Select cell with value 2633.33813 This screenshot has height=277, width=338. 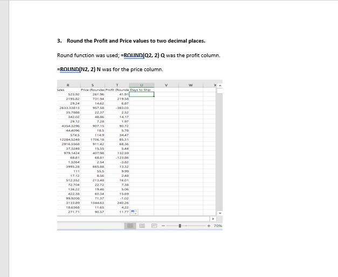coord(69,108)
